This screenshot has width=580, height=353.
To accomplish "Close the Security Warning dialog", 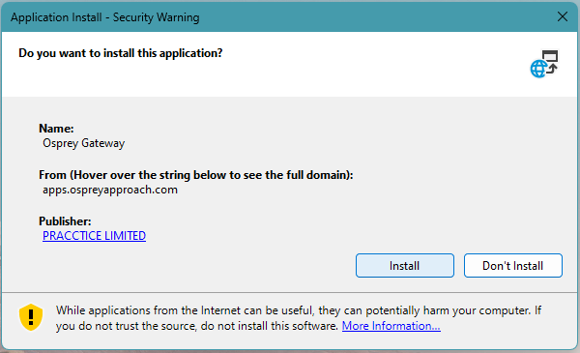I will click(563, 16).
